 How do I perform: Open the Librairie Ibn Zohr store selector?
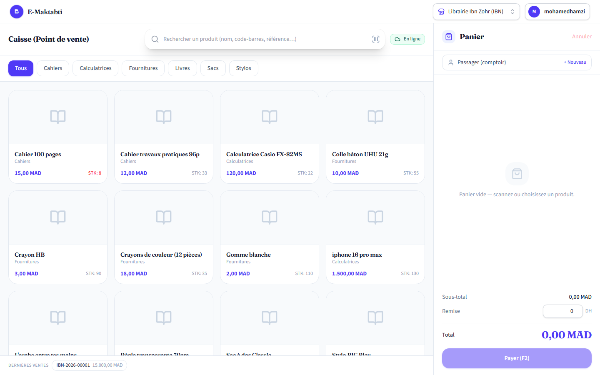[476, 12]
